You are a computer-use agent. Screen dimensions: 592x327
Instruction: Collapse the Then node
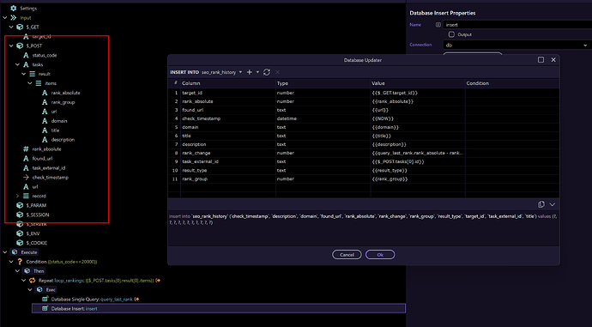click(x=17, y=270)
